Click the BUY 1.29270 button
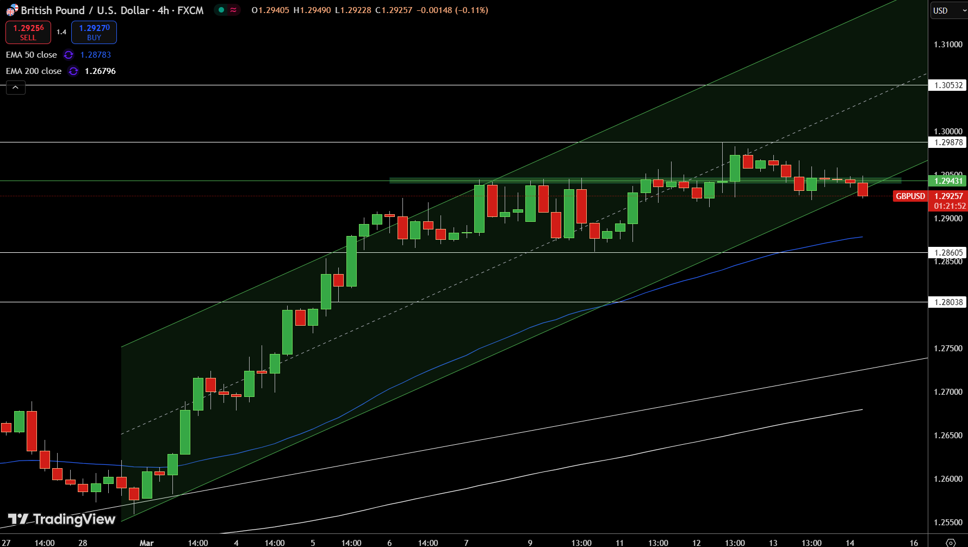 [94, 33]
